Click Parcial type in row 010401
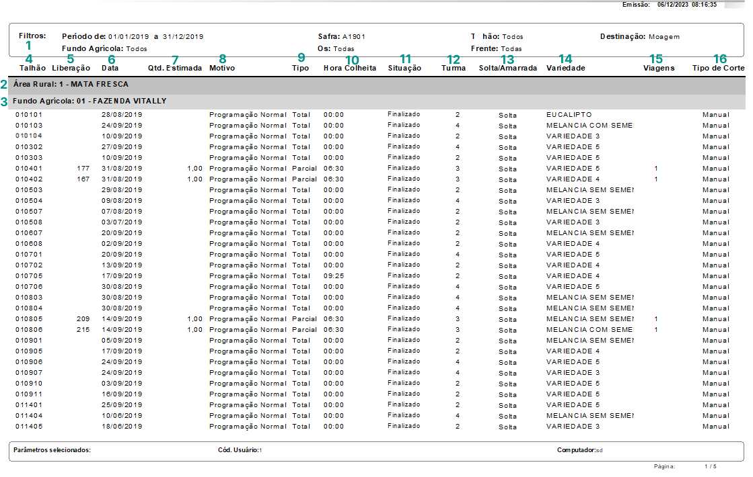The image size is (753, 477). pos(304,168)
